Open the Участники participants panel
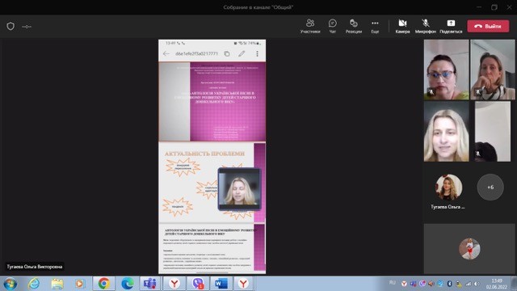The image size is (517, 291). (x=310, y=26)
